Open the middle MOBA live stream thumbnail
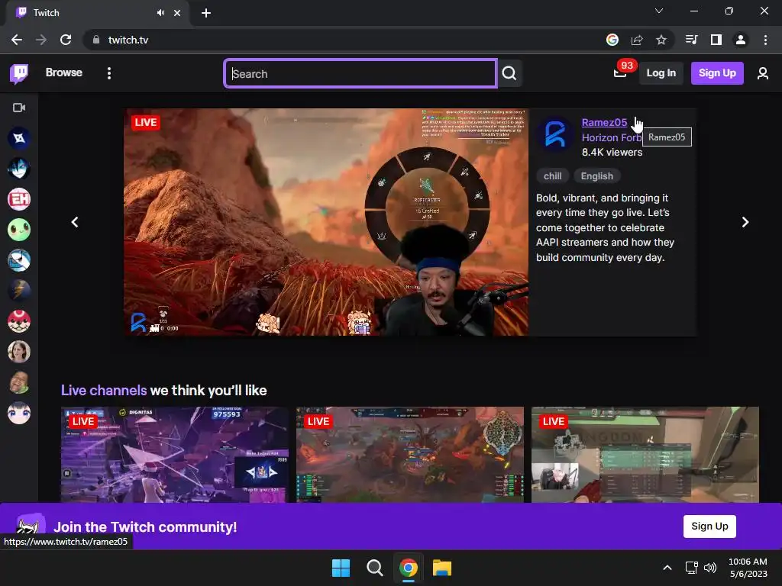782x586 pixels. (x=410, y=455)
